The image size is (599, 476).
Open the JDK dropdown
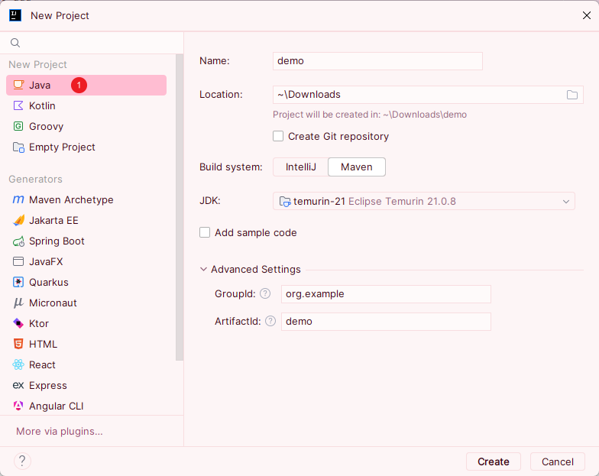click(x=423, y=202)
